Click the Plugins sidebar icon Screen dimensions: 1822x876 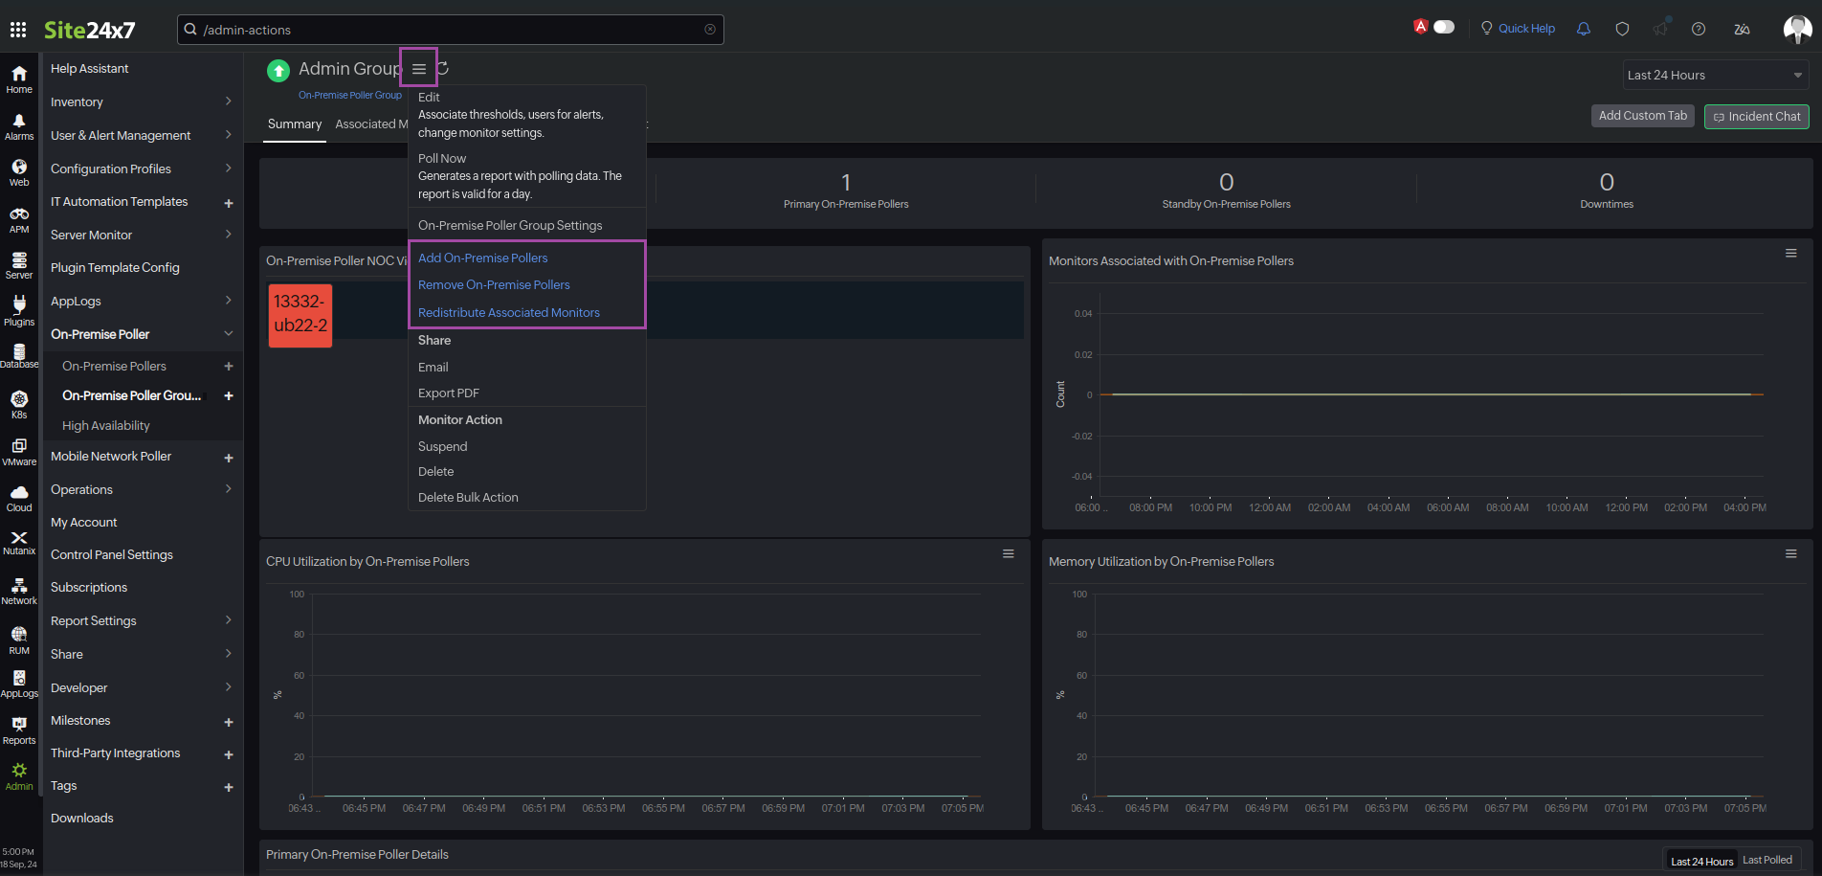pyautogui.click(x=18, y=306)
